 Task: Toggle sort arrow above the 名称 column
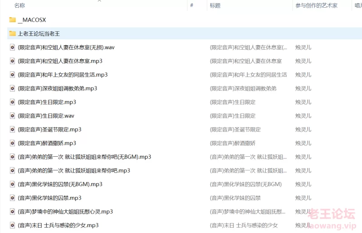pos(100,1)
